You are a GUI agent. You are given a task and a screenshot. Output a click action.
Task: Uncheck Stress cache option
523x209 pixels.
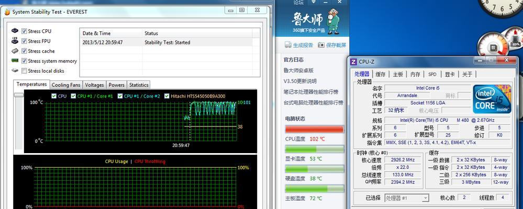click(24, 51)
